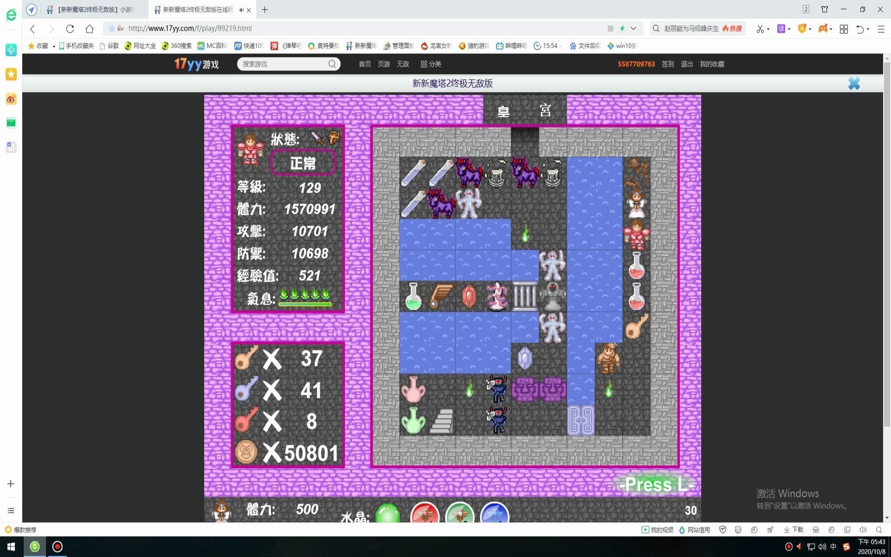Open the scissors screenshot tool
The height and width of the screenshot is (557, 891).
(x=760, y=29)
